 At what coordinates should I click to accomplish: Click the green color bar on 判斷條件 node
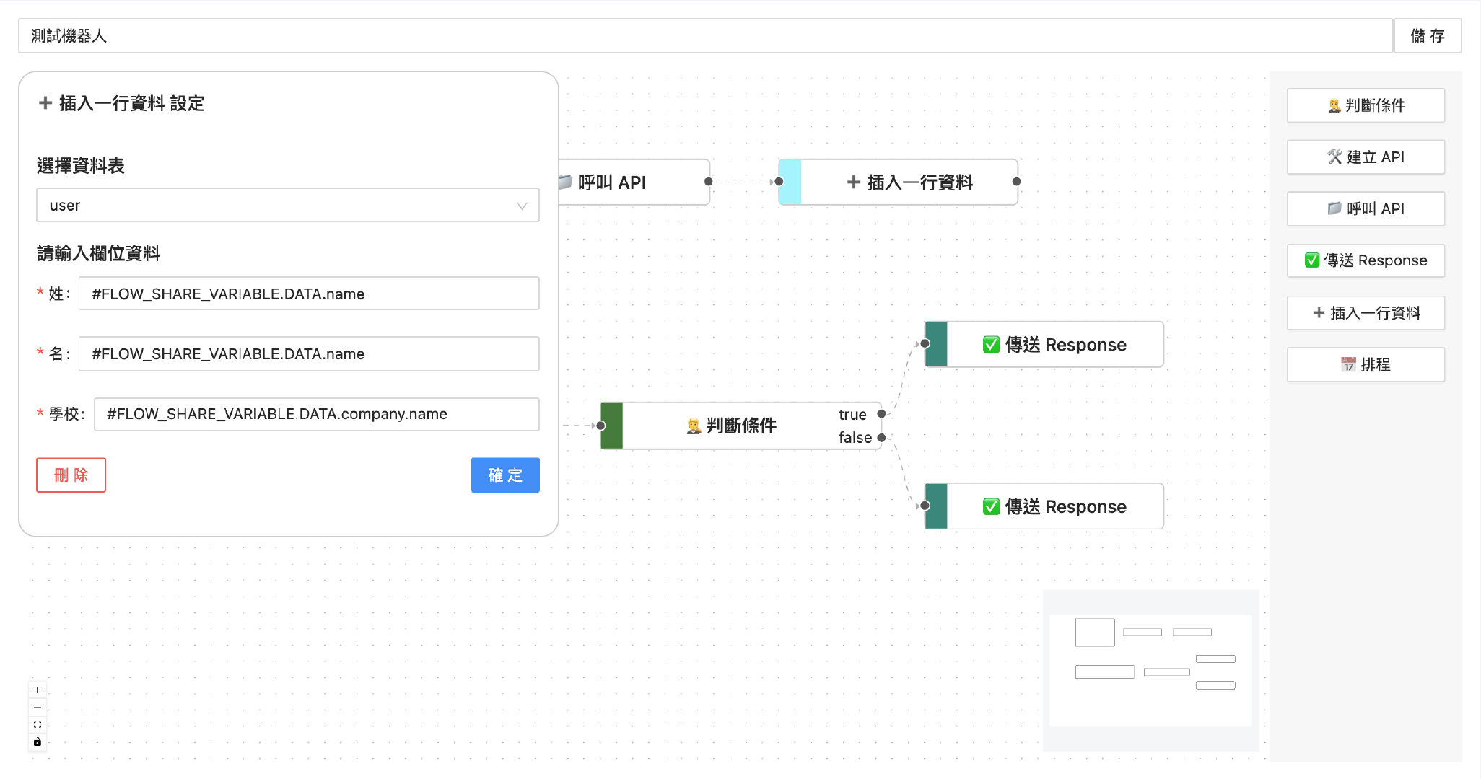612,426
